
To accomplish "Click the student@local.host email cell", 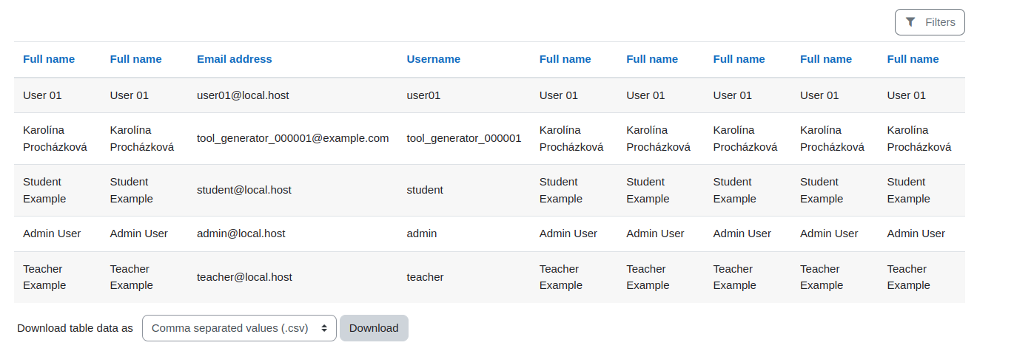I will pyautogui.click(x=244, y=190).
